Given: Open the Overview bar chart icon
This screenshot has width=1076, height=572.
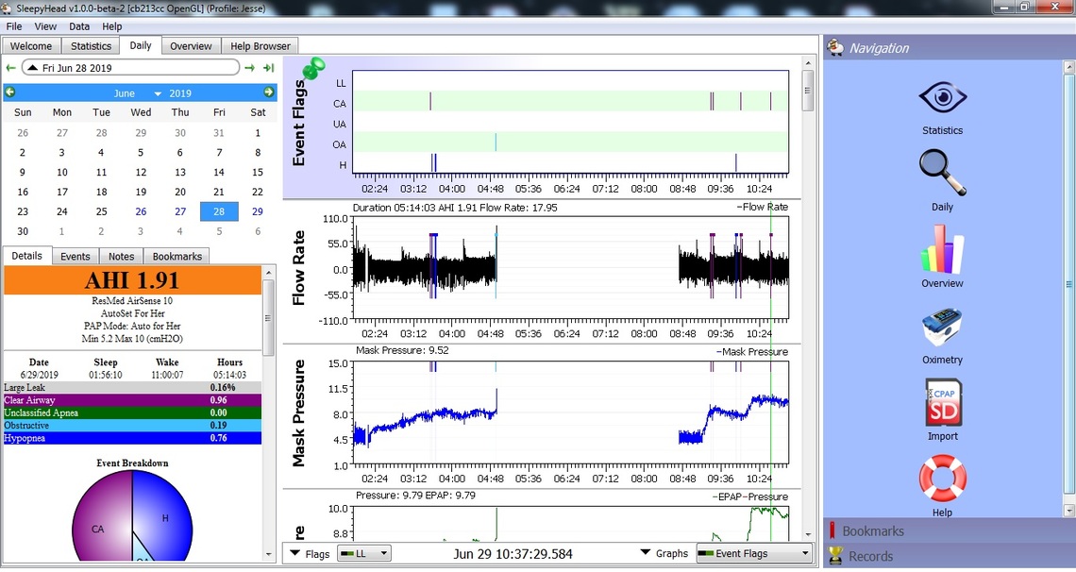Looking at the screenshot, I should [x=942, y=249].
